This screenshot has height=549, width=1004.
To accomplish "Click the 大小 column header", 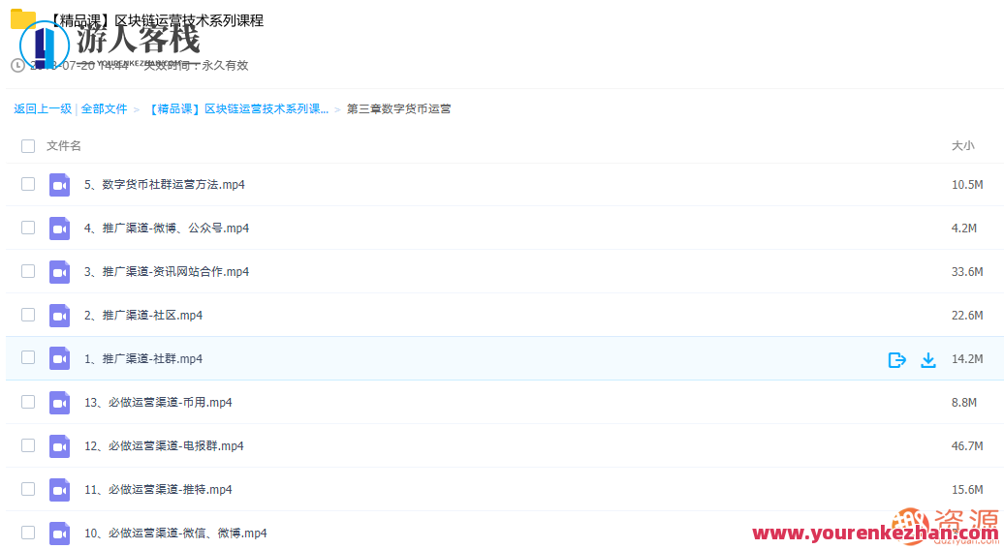I will [x=963, y=146].
